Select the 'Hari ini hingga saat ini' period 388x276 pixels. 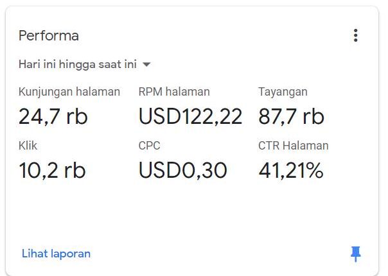pyautogui.click(x=78, y=64)
